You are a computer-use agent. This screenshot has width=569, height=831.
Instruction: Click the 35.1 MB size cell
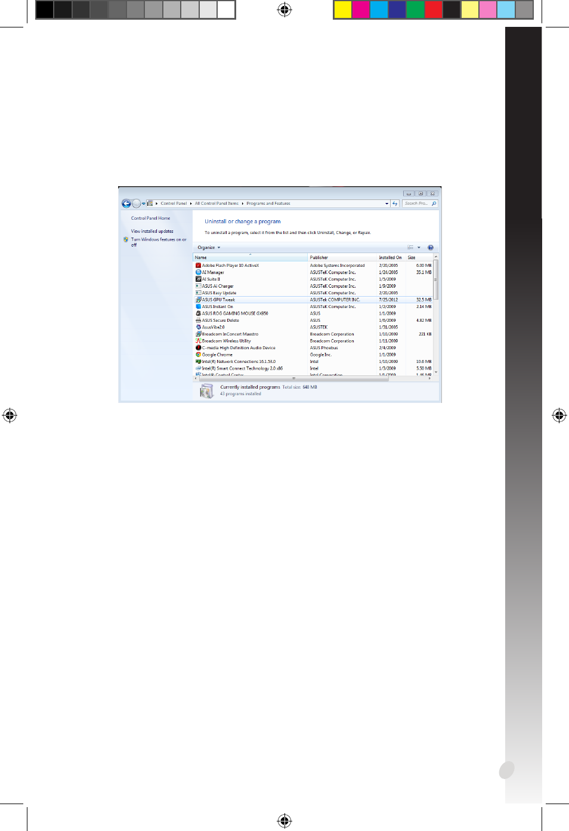[x=424, y=273]
